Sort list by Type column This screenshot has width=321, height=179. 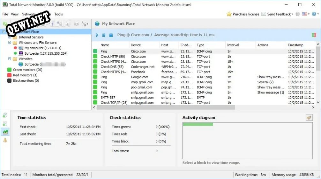[210, 45]
